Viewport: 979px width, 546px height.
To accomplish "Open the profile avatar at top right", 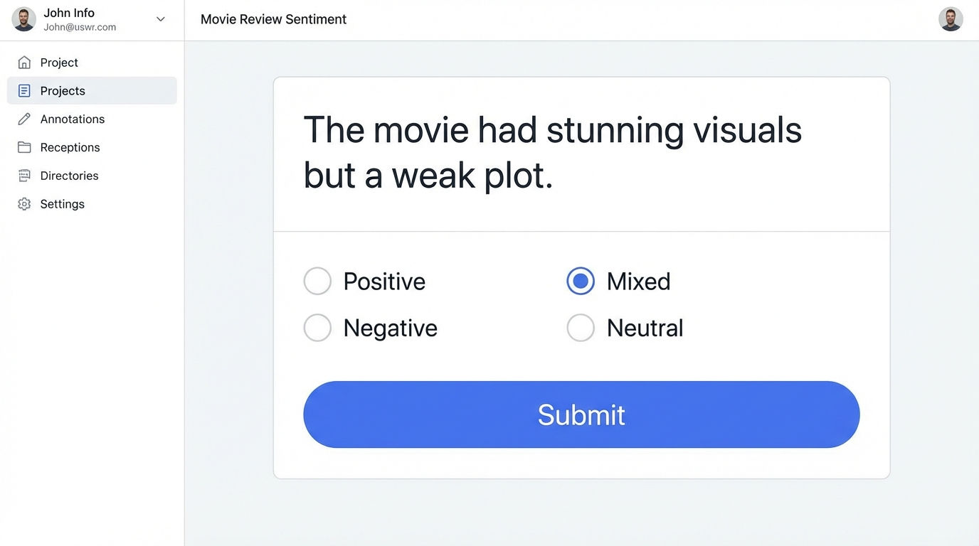I will [951, 20].
